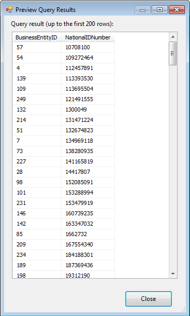This screenshot has height=316, width=190.
Task: Select cell with BusinessEntityID 85
Action: coord(37,234)
